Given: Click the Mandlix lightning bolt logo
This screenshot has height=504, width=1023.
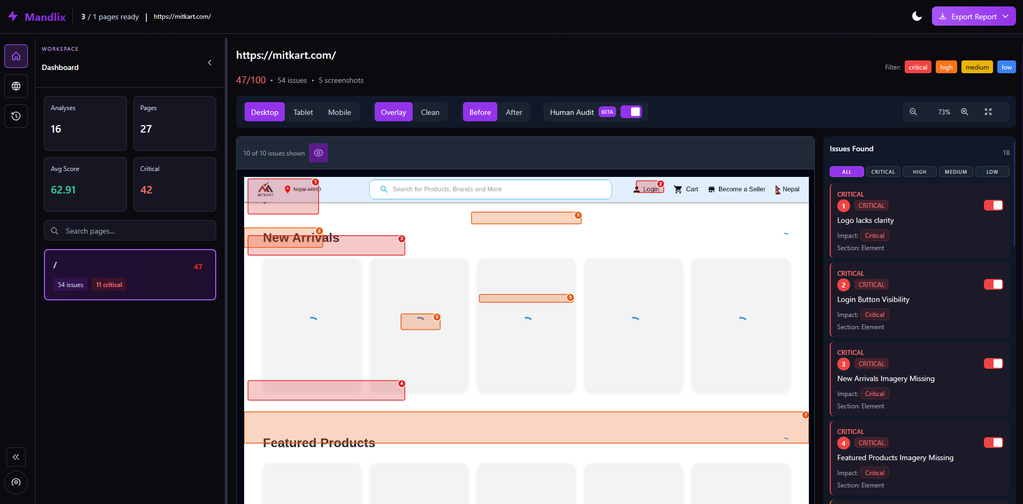Looking at the screenshot, I should point(13,17).
